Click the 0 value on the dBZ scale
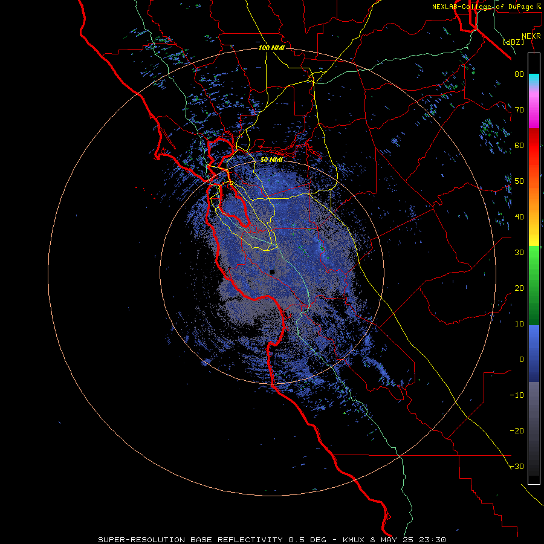Image resolution: width=544 pixels, height=544 pixels. click(522, 360)
